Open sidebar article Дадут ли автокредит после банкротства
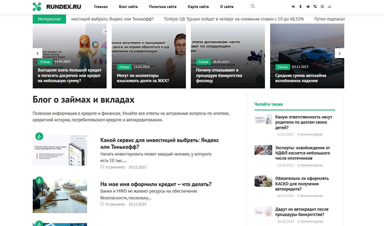The width and height of the screenshot is (384, 226). click(x=302, y=212)
